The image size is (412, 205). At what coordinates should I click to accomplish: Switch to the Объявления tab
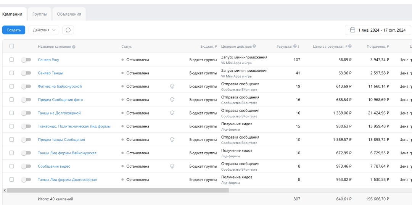pyautogui.click(x=69, y=14)
